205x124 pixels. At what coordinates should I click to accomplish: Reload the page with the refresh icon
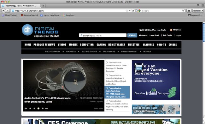[x=133, y=11]
